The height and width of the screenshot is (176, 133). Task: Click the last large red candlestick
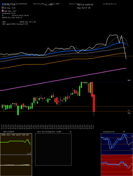[x=94, y=103]
